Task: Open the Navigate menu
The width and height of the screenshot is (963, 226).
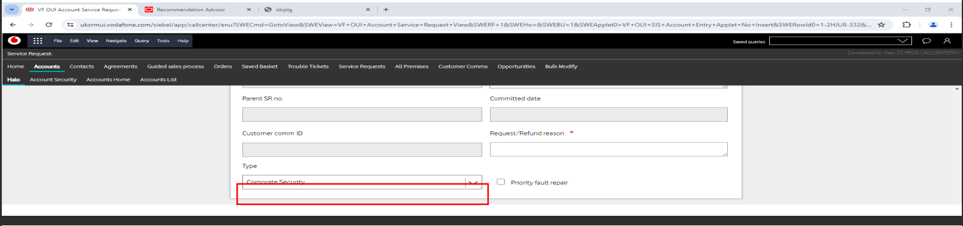Action: pyautogui.click(x=116, y=41)
